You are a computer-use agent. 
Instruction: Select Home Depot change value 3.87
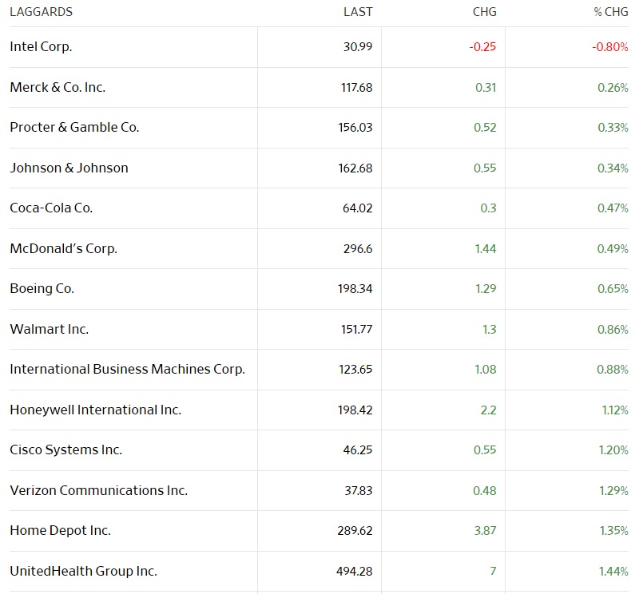[485, 530]
